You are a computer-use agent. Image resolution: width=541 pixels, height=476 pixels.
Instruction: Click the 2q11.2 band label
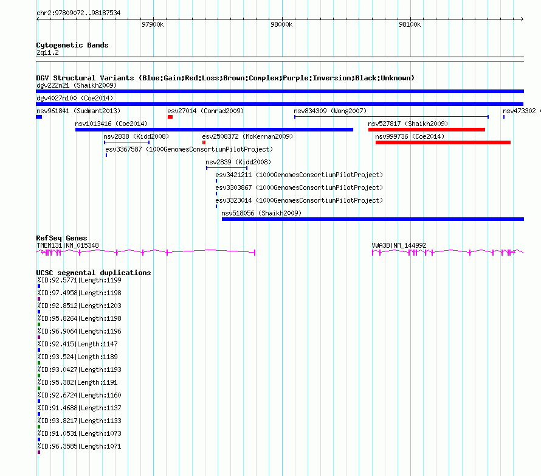click(47, 52)
